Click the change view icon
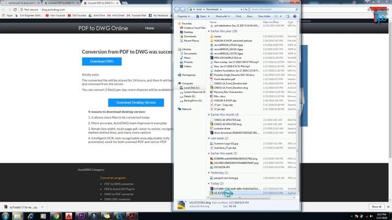This screenshot has width=392, height=220. (276, 16)
